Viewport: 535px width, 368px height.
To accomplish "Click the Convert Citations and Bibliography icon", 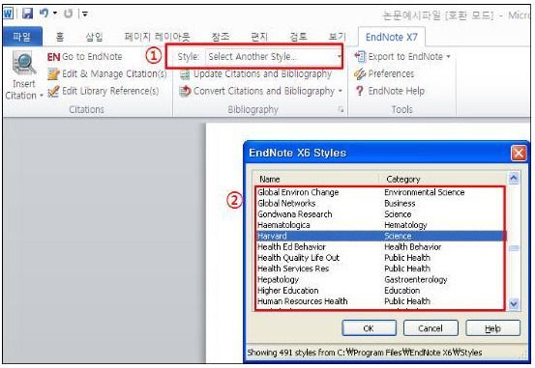I will click(185, 91).
